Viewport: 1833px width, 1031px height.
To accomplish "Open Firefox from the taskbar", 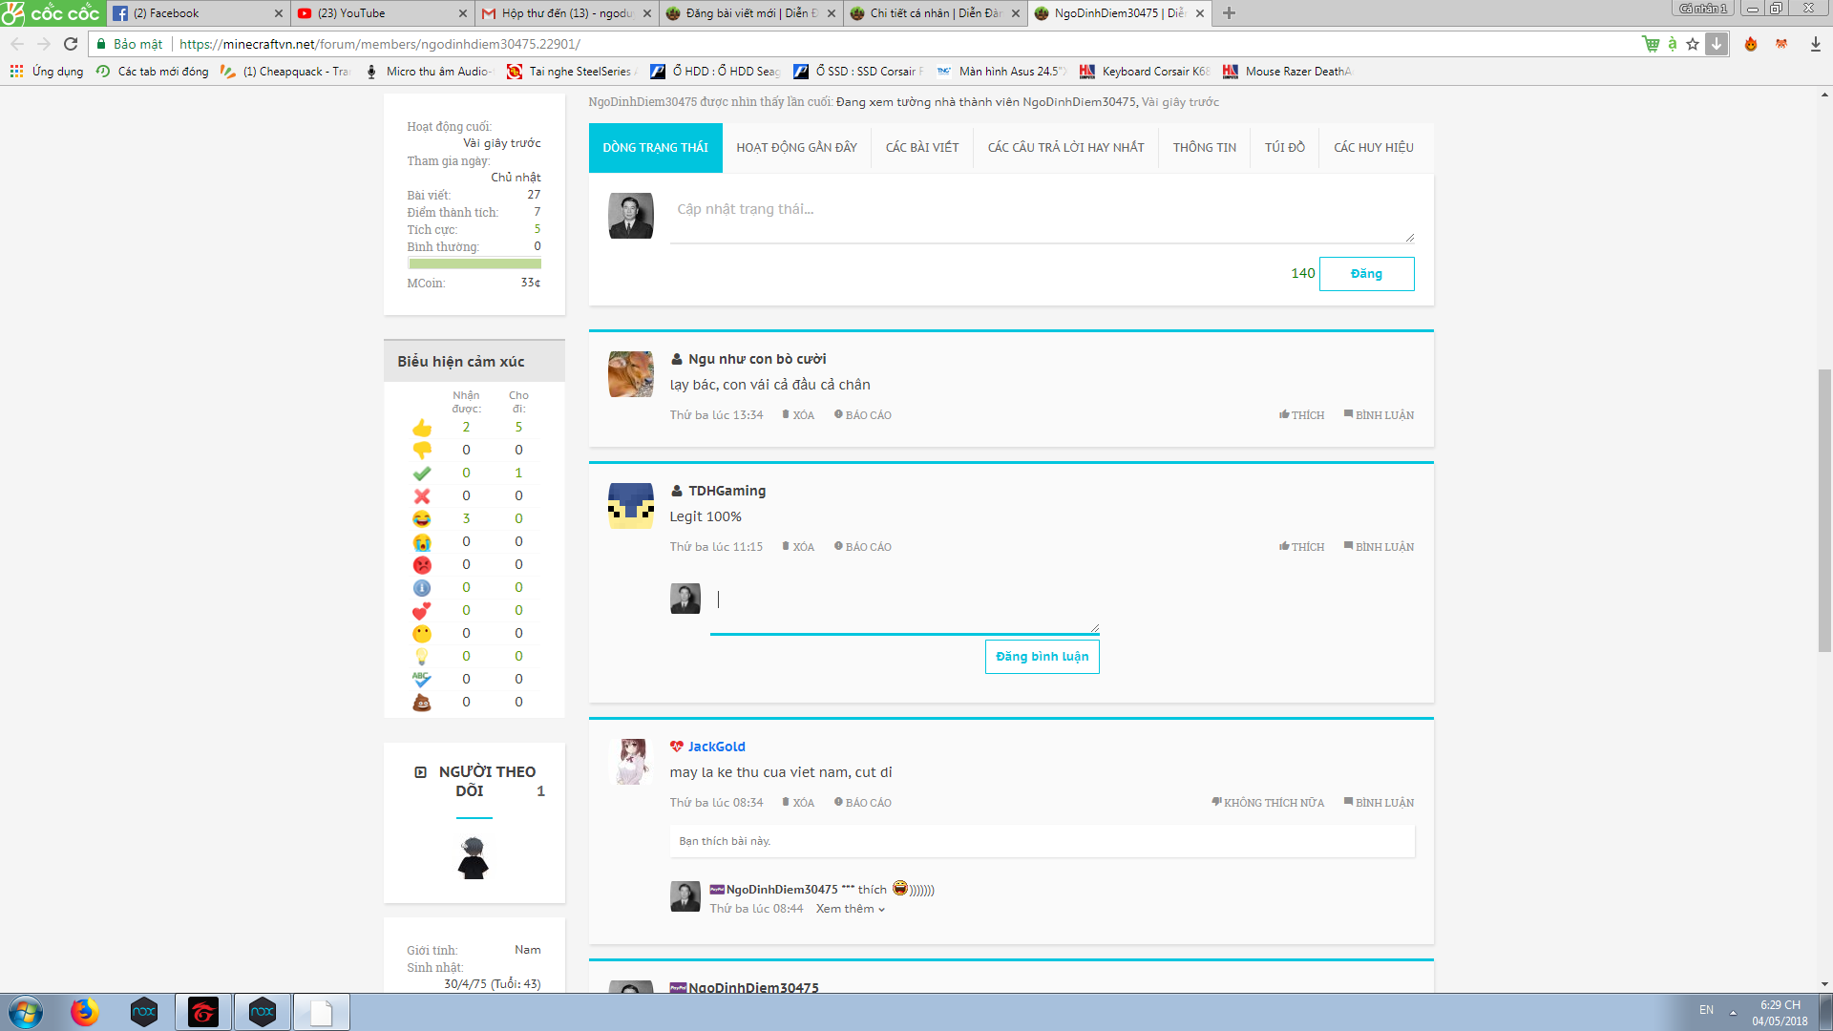I will tap(84, 1012).
